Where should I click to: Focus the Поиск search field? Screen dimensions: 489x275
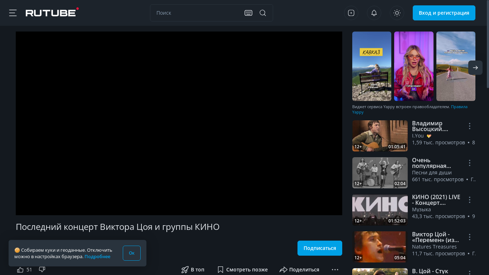pyautogui.click(x=197, y=13)
